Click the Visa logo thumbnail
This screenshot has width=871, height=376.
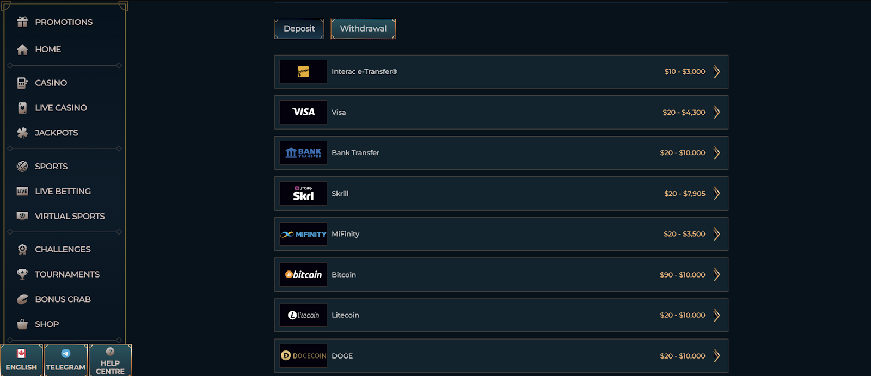pyautogui.click(x=303, y=112)
